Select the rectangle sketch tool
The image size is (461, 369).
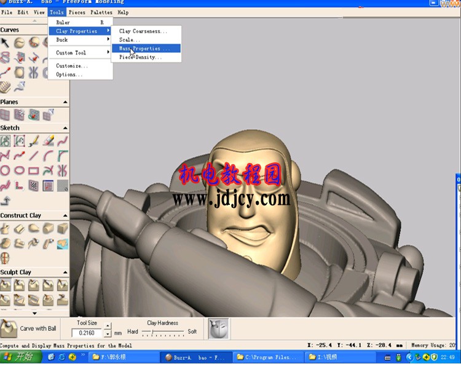[x=34, y=170]
